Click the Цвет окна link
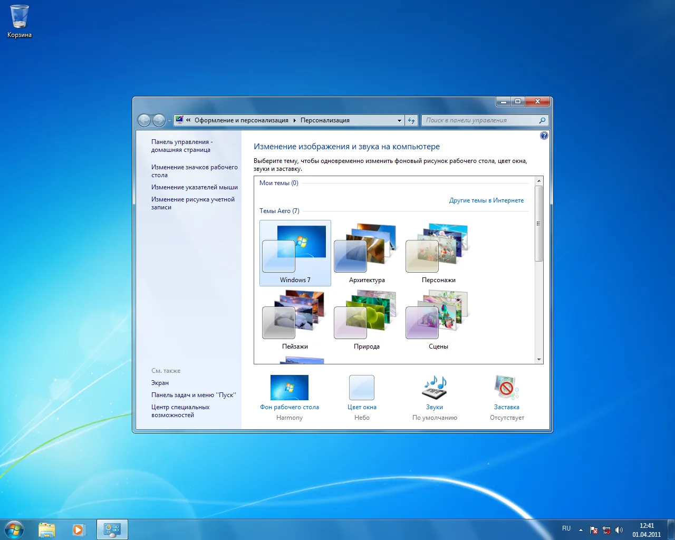 coord(362,407)
